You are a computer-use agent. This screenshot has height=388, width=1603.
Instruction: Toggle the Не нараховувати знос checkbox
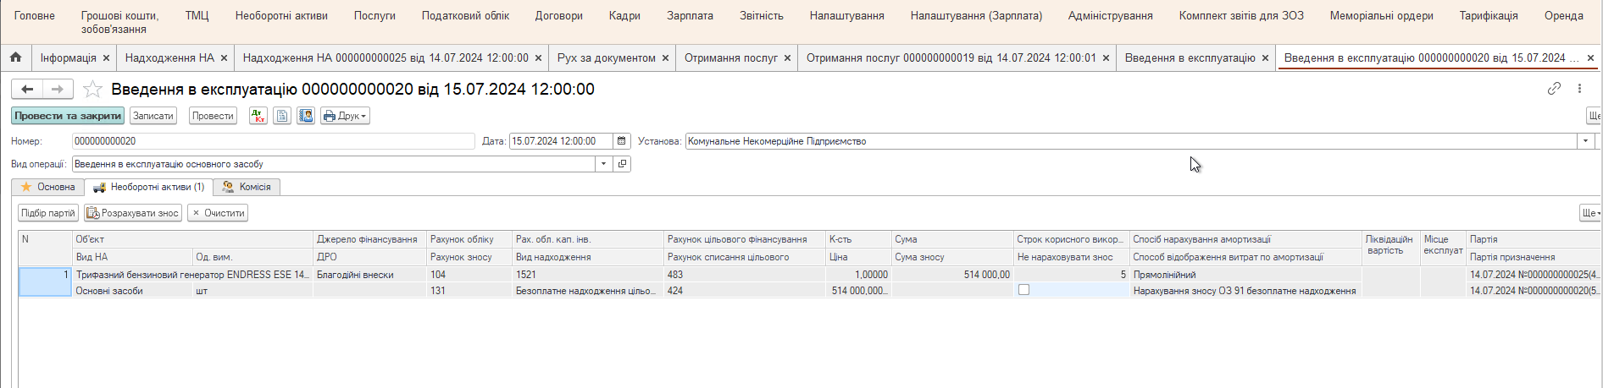tap(1023, 290)
